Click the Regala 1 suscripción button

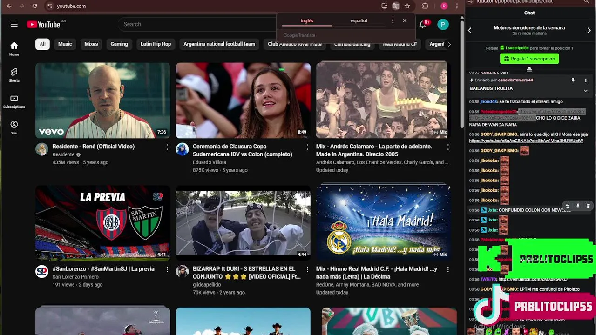(529, 59)
